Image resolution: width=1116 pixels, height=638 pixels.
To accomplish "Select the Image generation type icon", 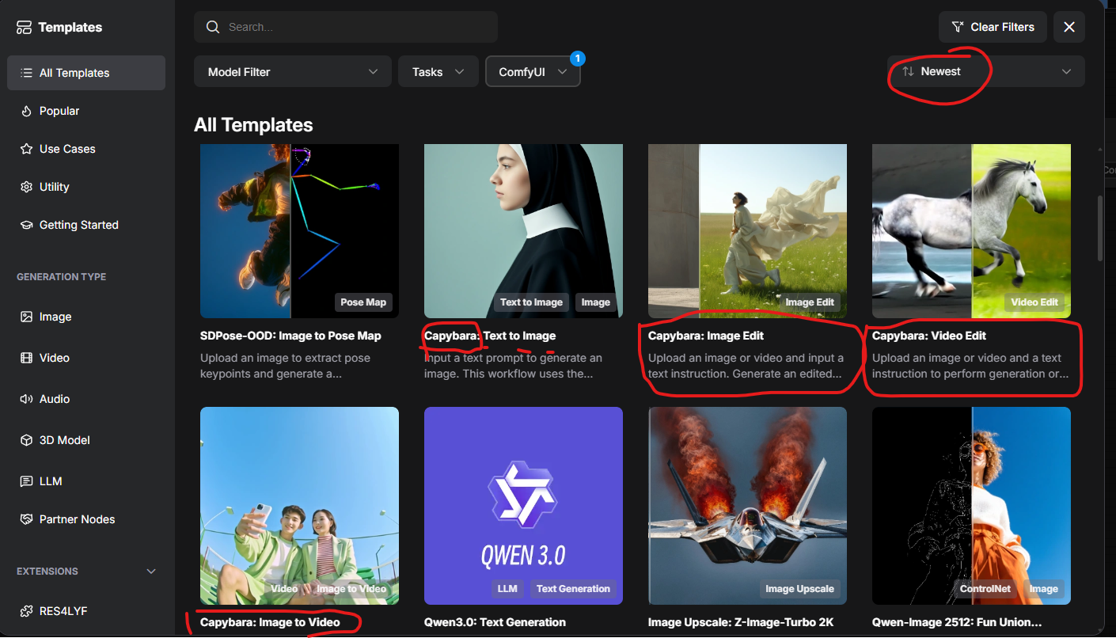I will [25, 317].
